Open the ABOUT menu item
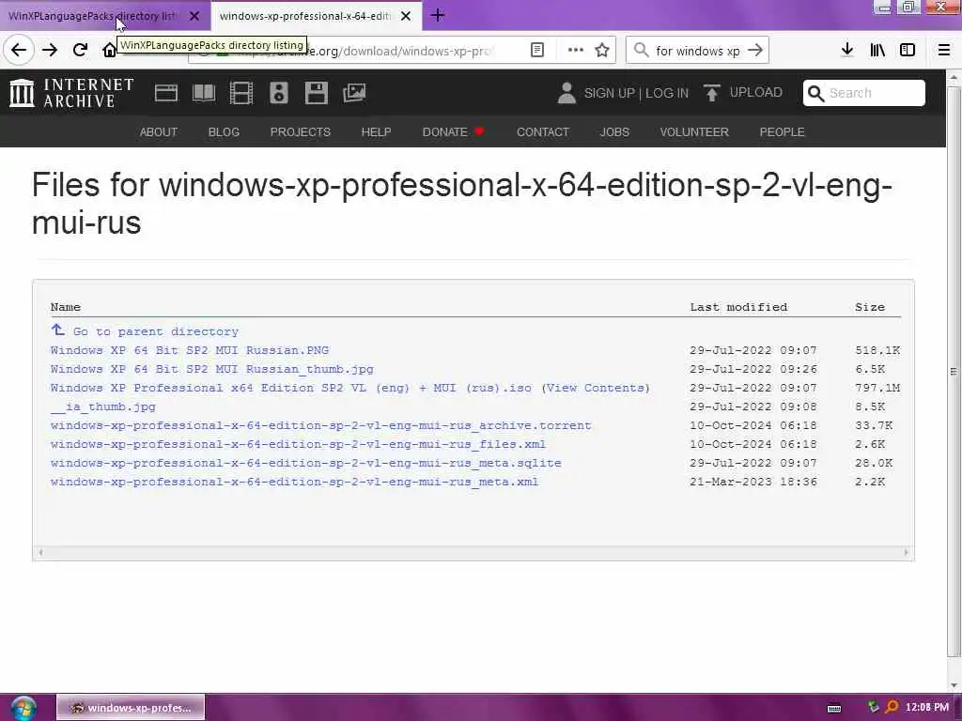962x721 pixels. 158,131
